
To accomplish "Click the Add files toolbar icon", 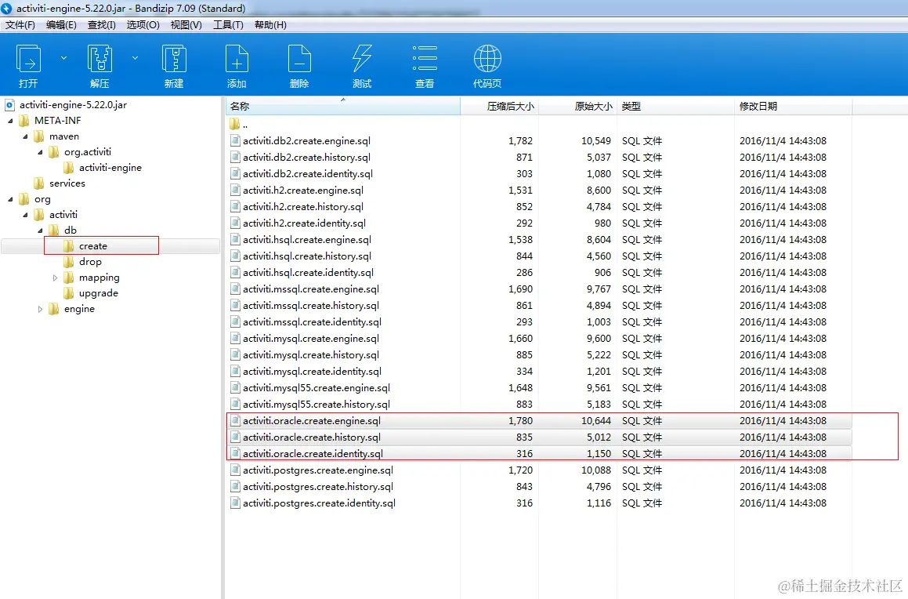I will tap(237, 59).
